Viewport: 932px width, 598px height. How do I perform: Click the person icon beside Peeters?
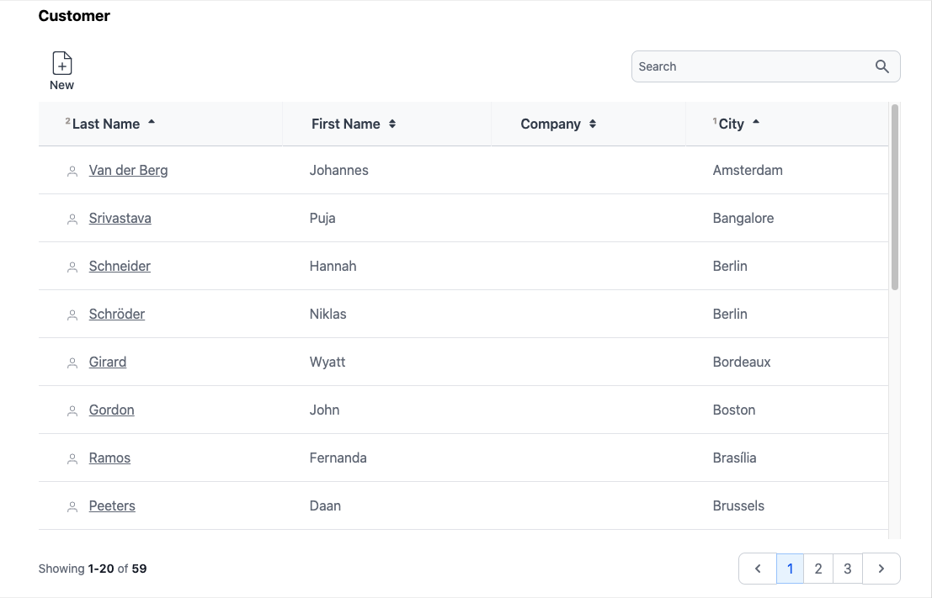[x=72, y=508]
